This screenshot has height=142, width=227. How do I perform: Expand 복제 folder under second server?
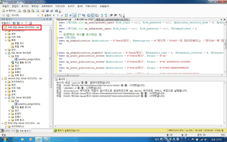point(6,91)
